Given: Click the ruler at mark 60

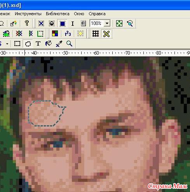Looking at the screenshot, I should [96, 53].
